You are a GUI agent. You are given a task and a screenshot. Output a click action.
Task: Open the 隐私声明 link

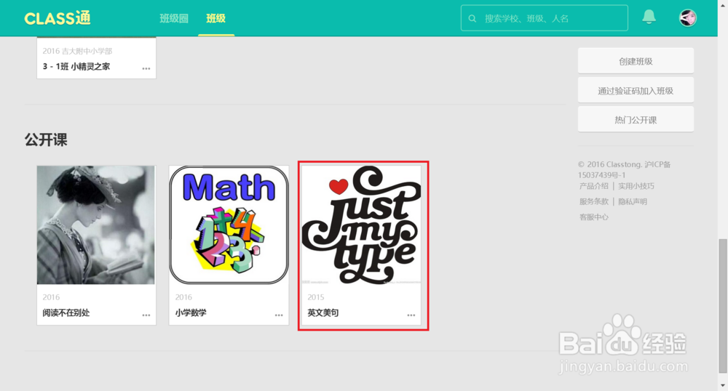pos(633,201)
